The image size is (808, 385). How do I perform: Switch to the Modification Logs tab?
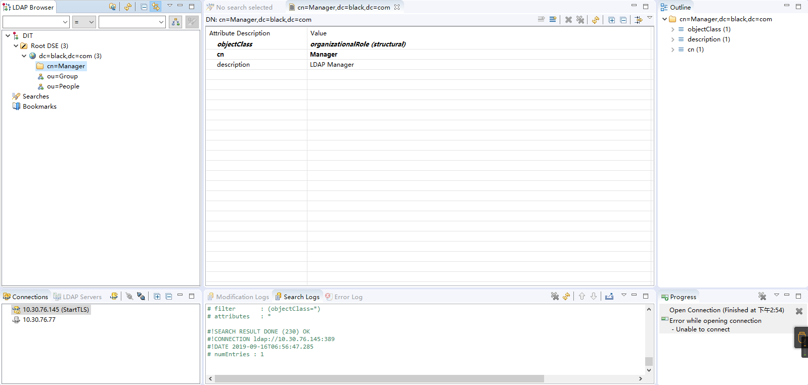point(238,297)
